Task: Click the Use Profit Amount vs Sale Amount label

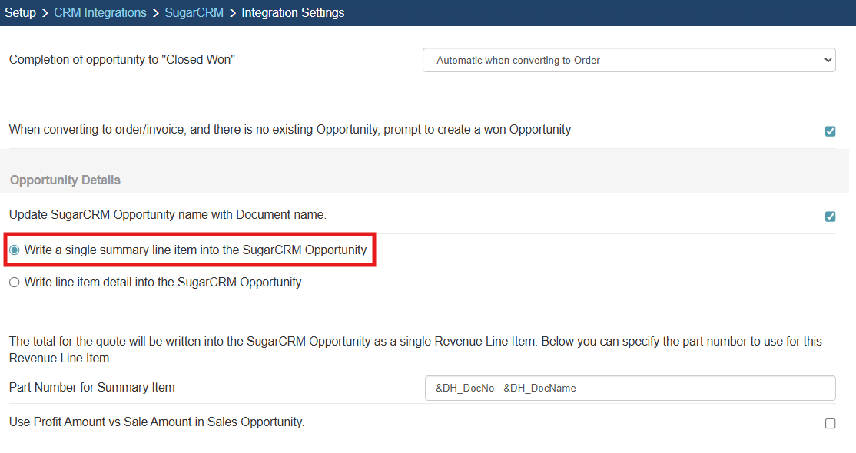Action: click(157, 422)
